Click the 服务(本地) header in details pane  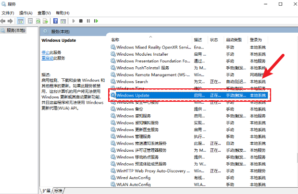pos(61,32)
